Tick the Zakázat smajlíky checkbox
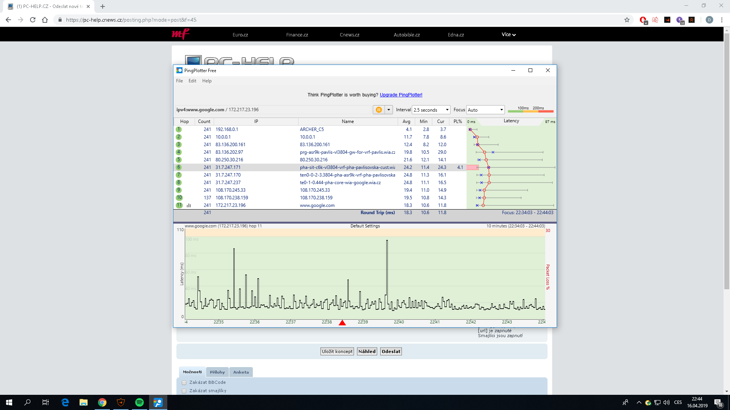Viewport: 730px width, 410px height. pos(184,391)
